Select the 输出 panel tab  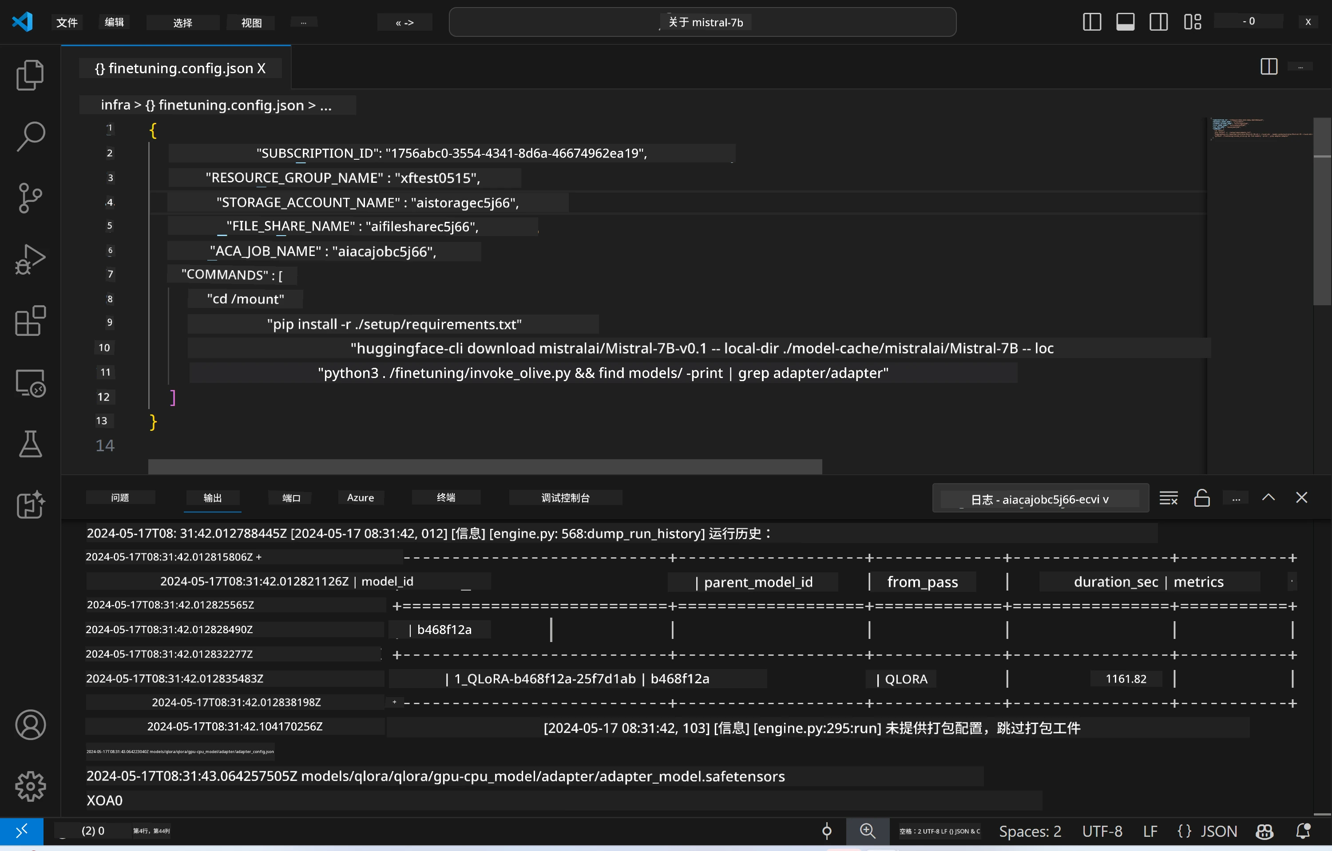point(212,497)
